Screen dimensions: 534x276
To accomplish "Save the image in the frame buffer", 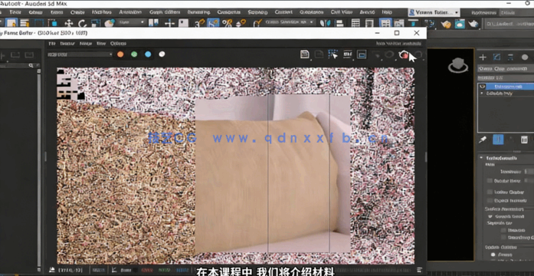I will tap(305, 54).
